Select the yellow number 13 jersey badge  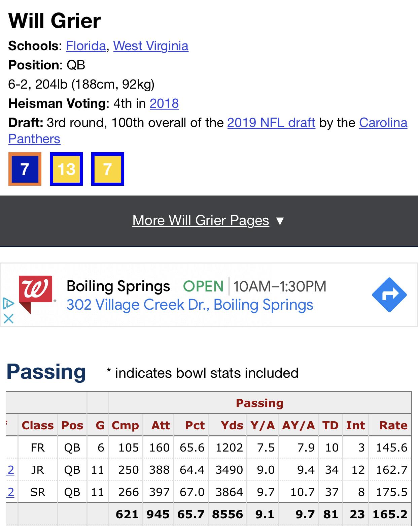click(66, 169)
